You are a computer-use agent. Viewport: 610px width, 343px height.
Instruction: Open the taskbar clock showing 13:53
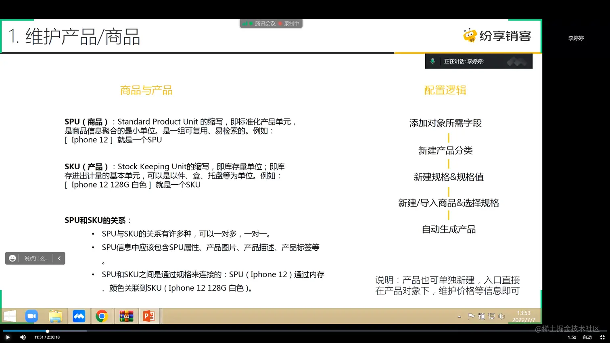point(524,316)
